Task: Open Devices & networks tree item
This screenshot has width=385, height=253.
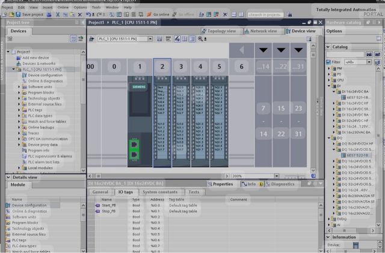Action: [x=38, y=64]
